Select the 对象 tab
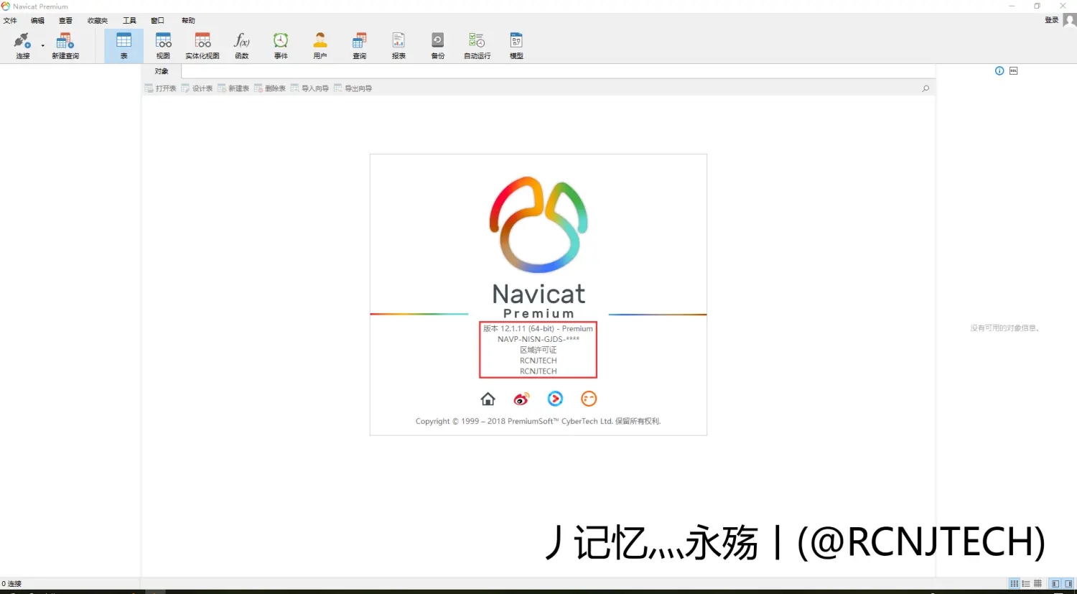Screen dimensions: 1077x594 [x=162, y=71]
